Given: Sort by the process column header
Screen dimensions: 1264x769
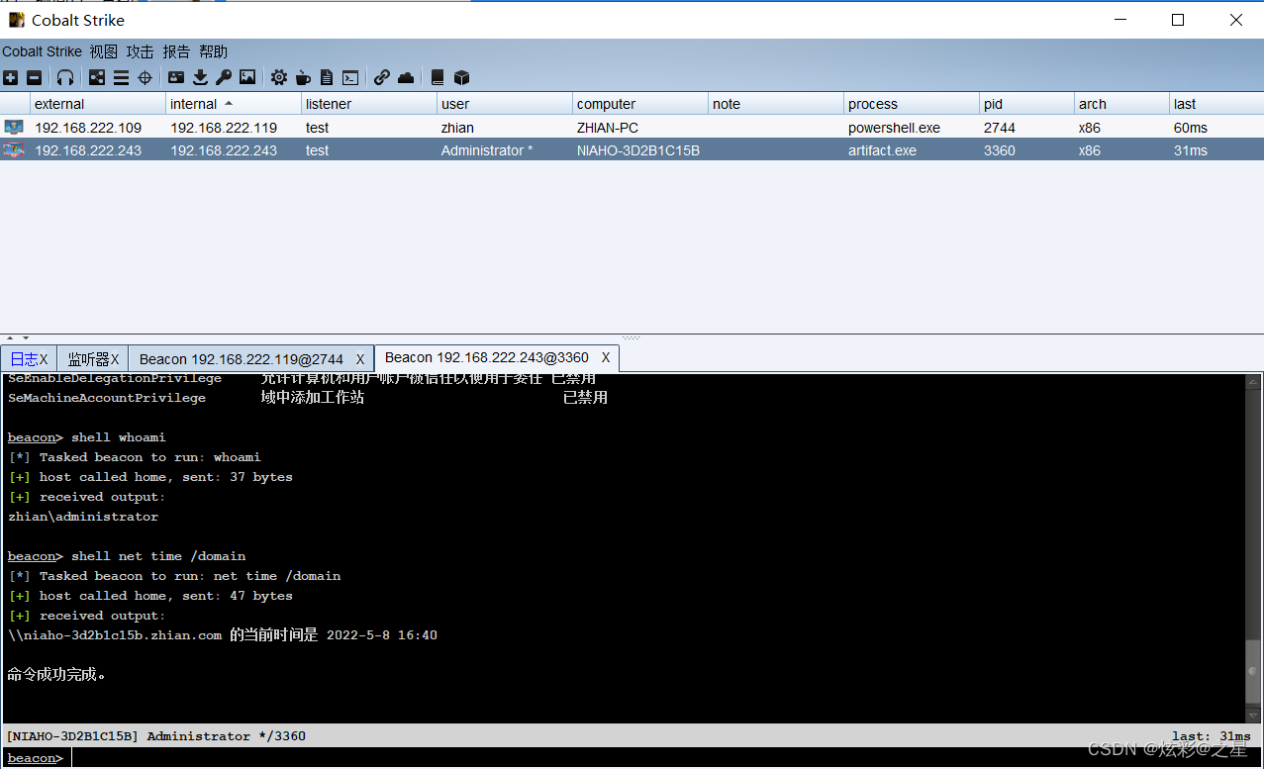Looking at the screenshot, I should coord(911,103).
